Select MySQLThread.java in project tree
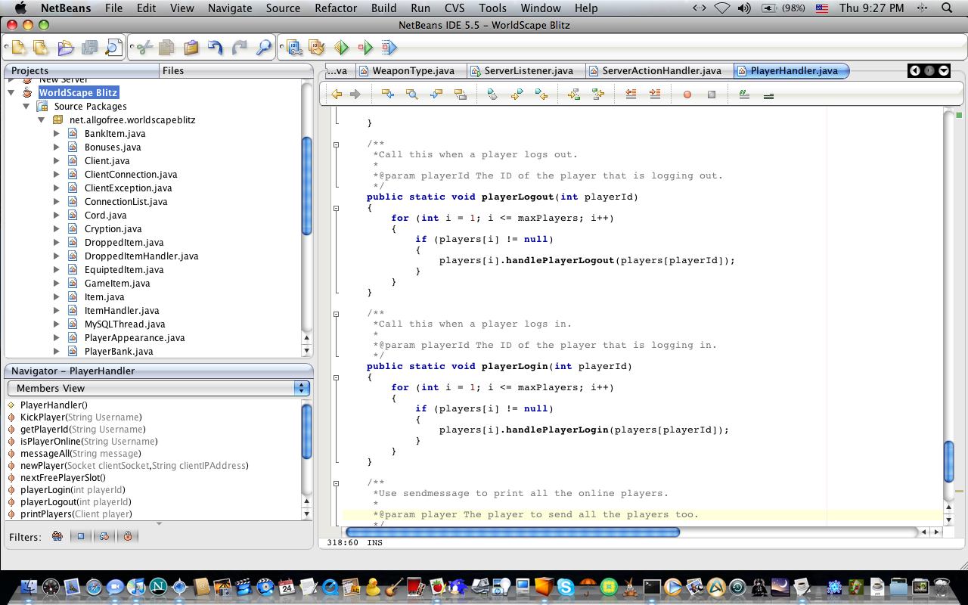This screenshot has height=605, width=968. click(125, 324)
